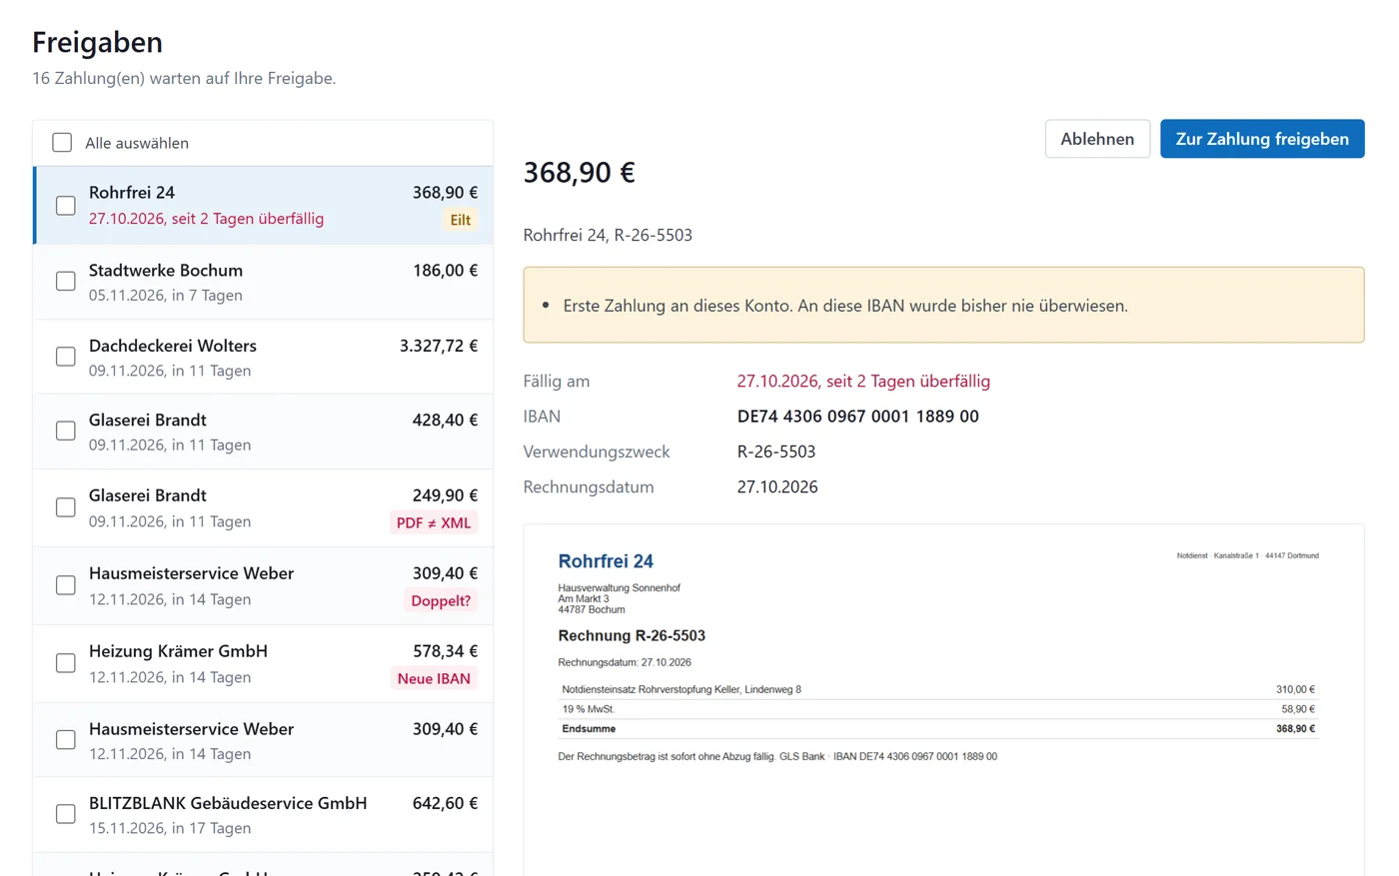Click the date '05.11.2026, in 7 Tagen'

166,296
